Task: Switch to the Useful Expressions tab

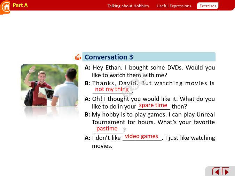Action: [174, 6]
